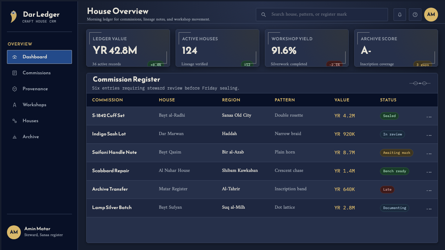Click Shibam Kawkaban region cell
445x250 pixels.
coord(240,170)
